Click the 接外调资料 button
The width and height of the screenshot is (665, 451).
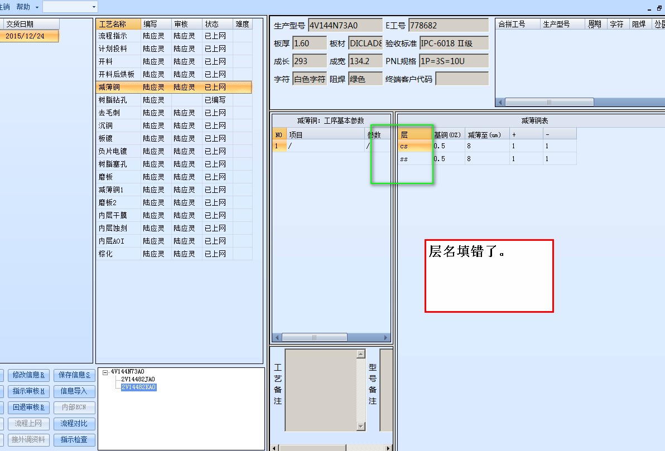28,439
